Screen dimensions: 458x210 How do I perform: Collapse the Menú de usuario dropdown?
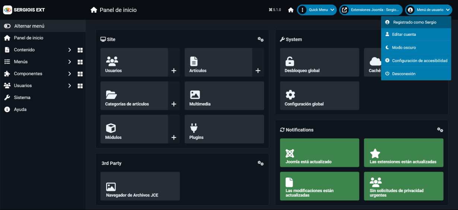point(429,10)
